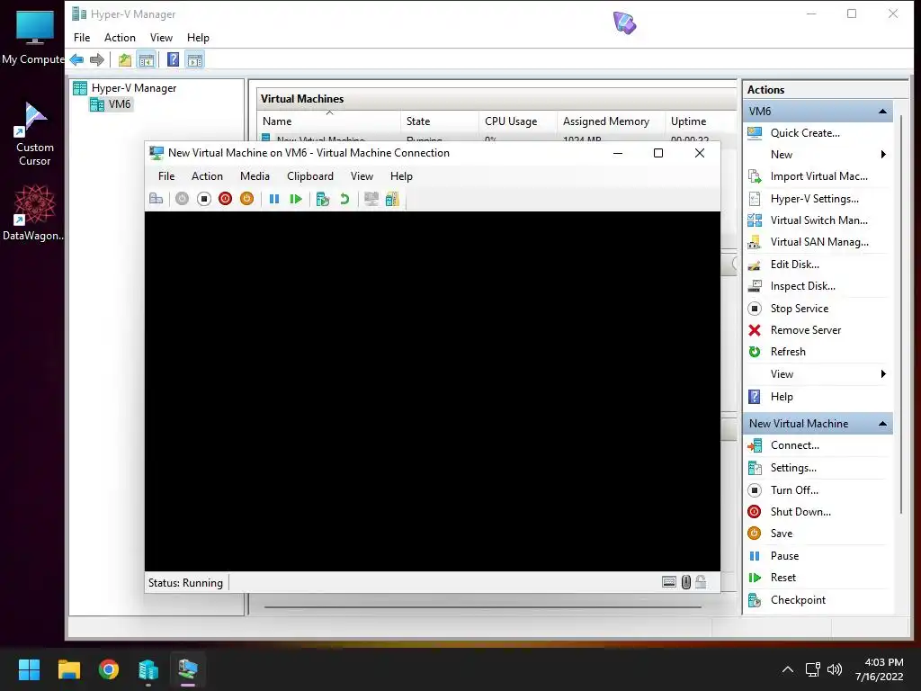Open File menu in VM Connection window
This screenshot has height=691, width=921.
tap(166, 176)
